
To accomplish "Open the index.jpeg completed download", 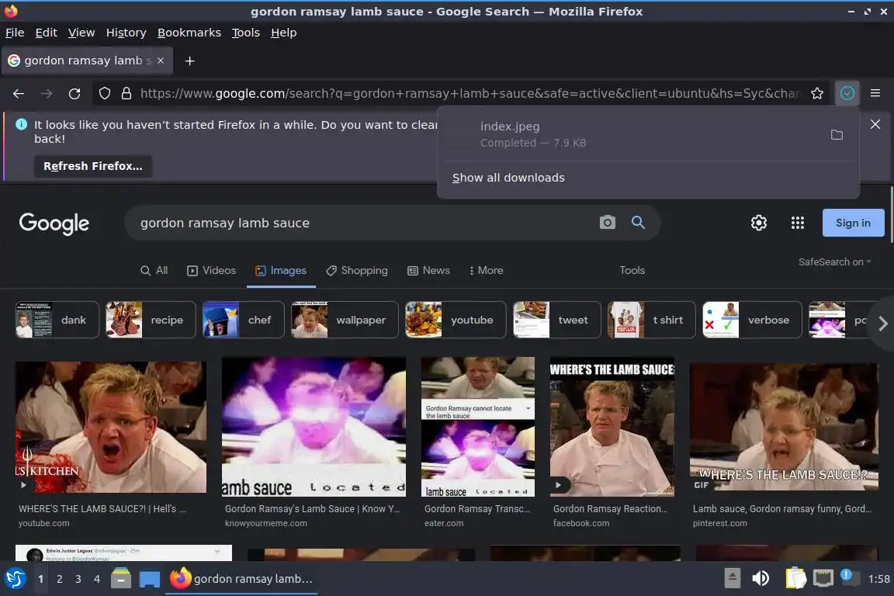I will coord(633,134).
